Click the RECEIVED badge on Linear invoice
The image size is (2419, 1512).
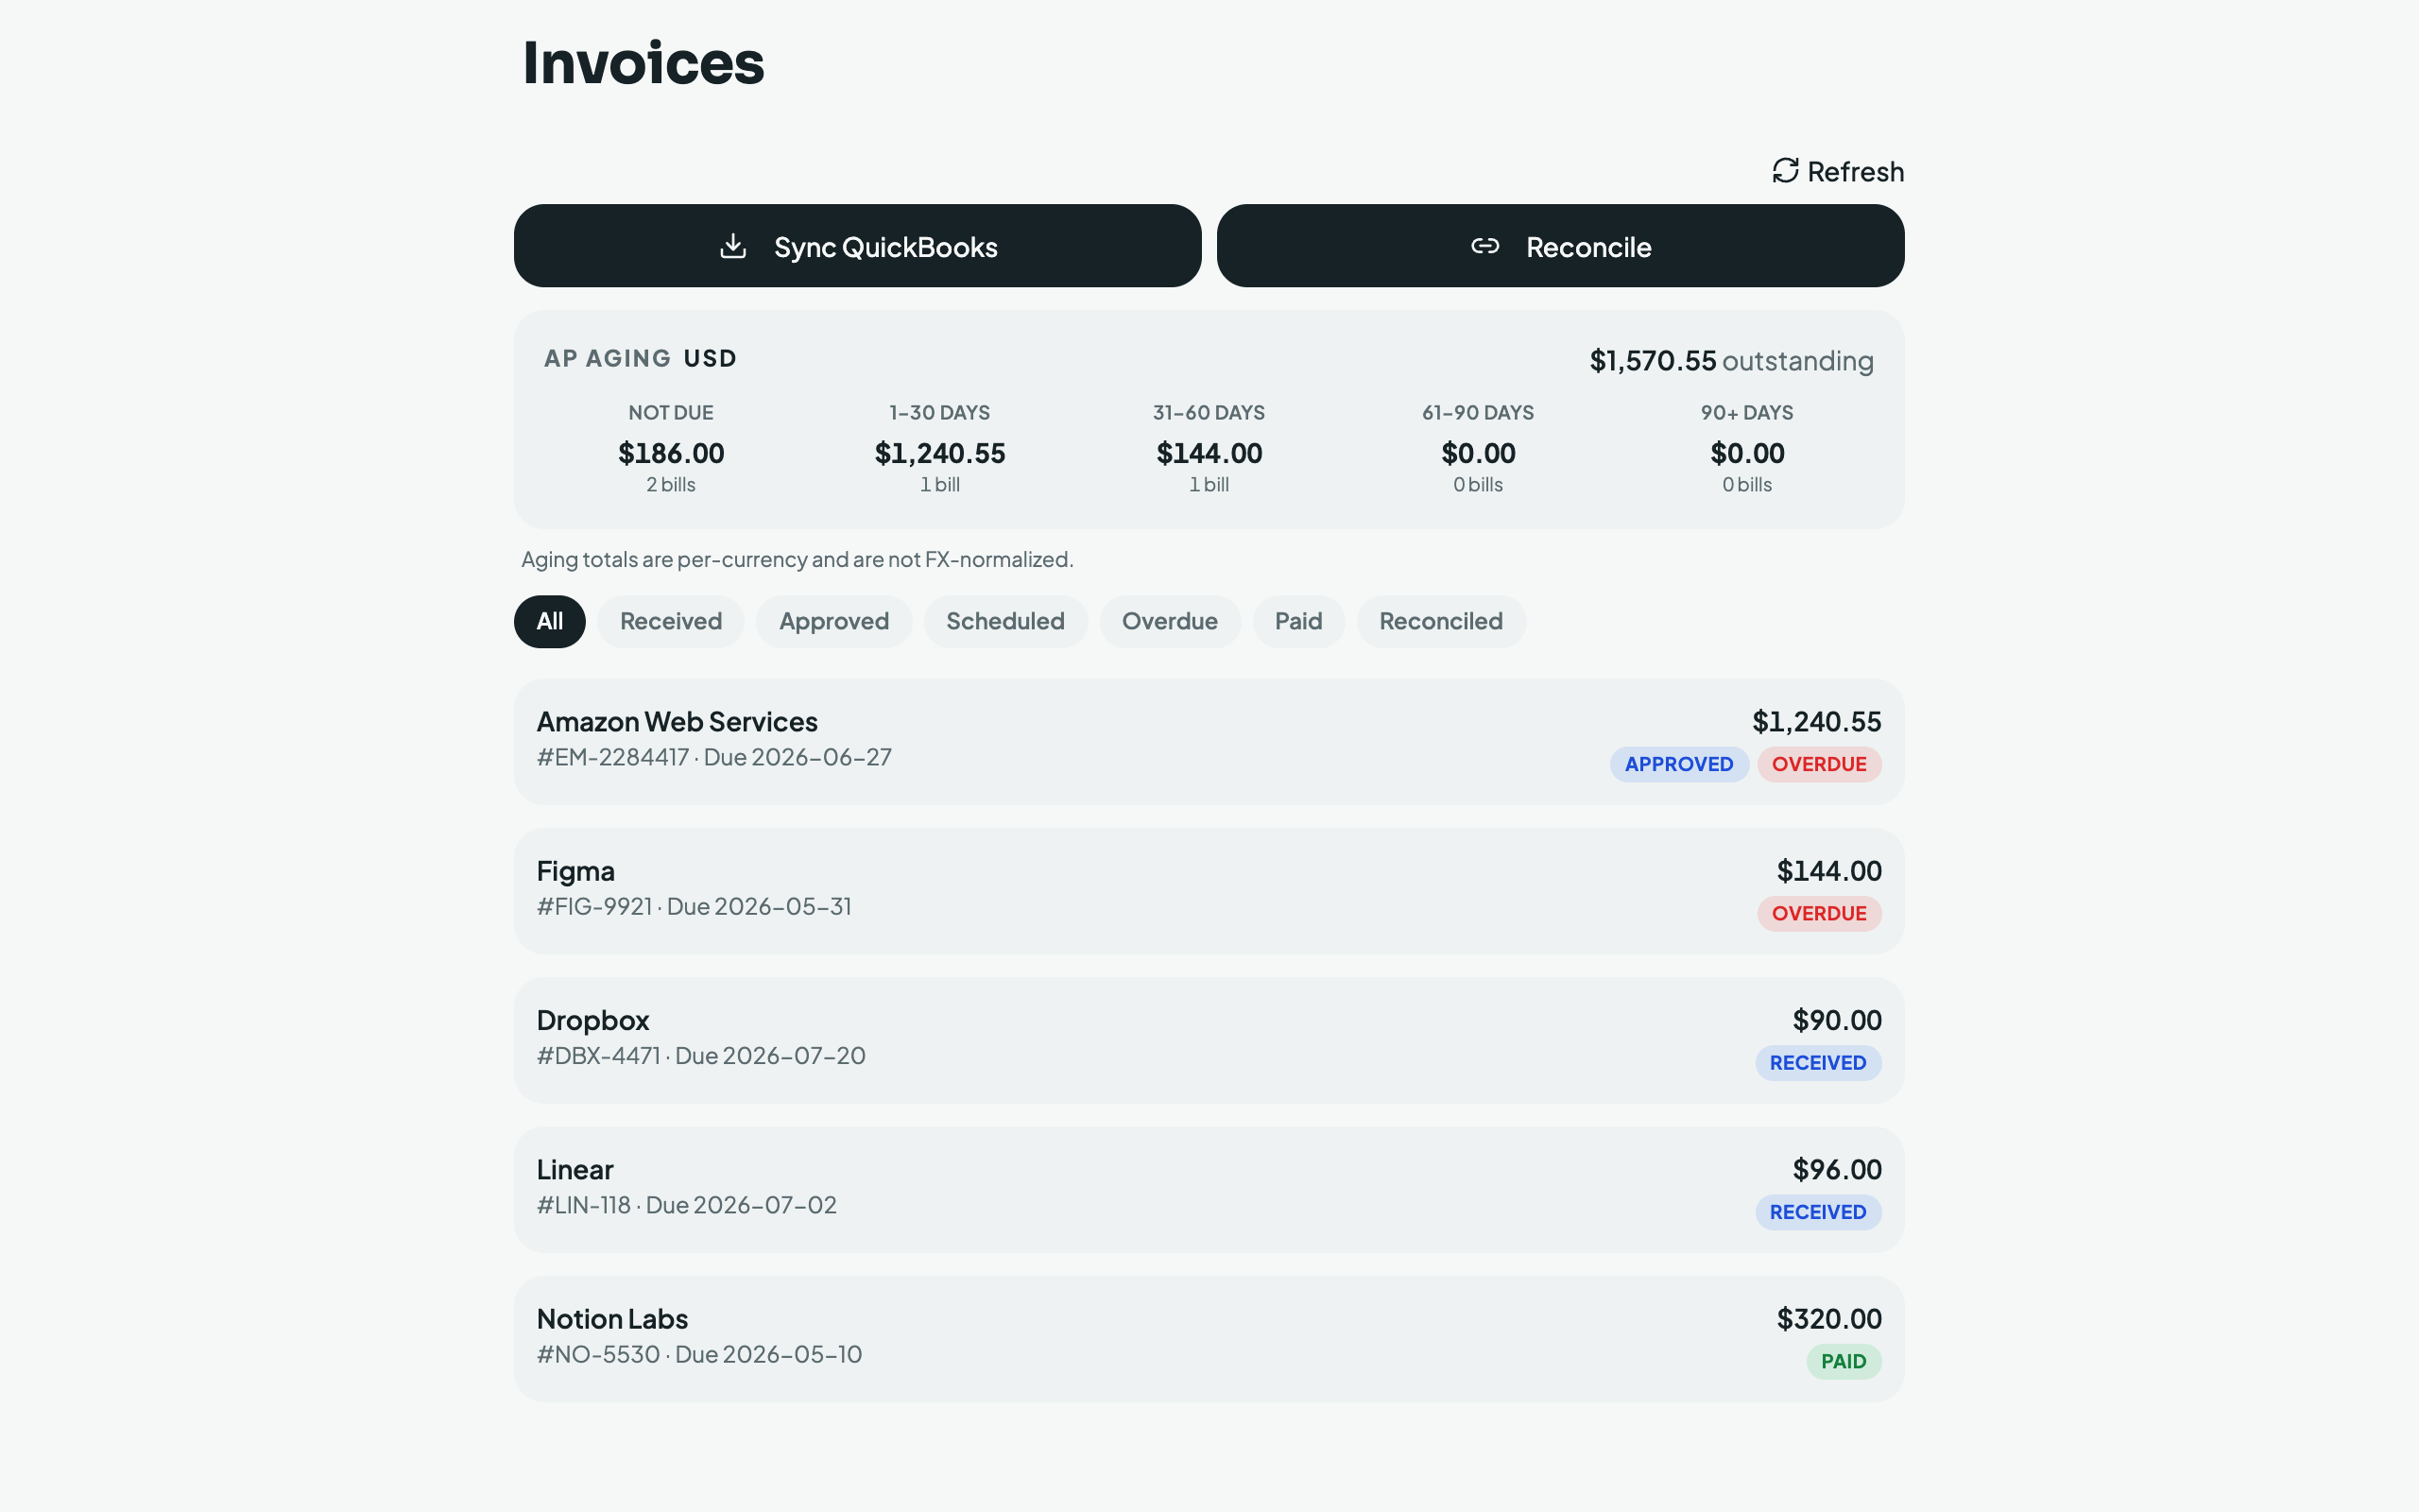(x=1818, y=1212)
